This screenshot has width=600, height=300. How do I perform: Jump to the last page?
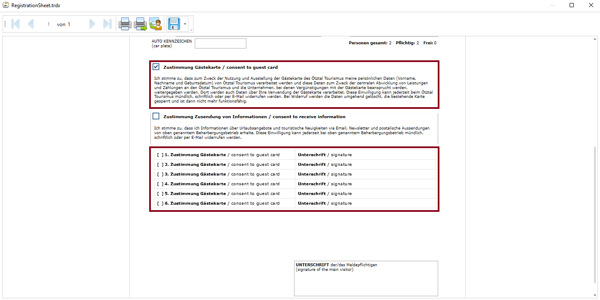pos(107,24)
